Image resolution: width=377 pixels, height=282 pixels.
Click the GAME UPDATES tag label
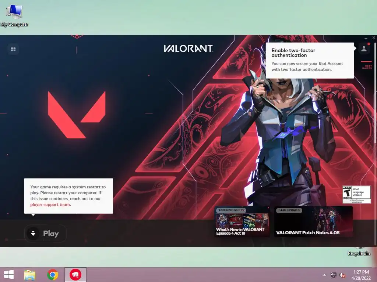click(289, 210)
